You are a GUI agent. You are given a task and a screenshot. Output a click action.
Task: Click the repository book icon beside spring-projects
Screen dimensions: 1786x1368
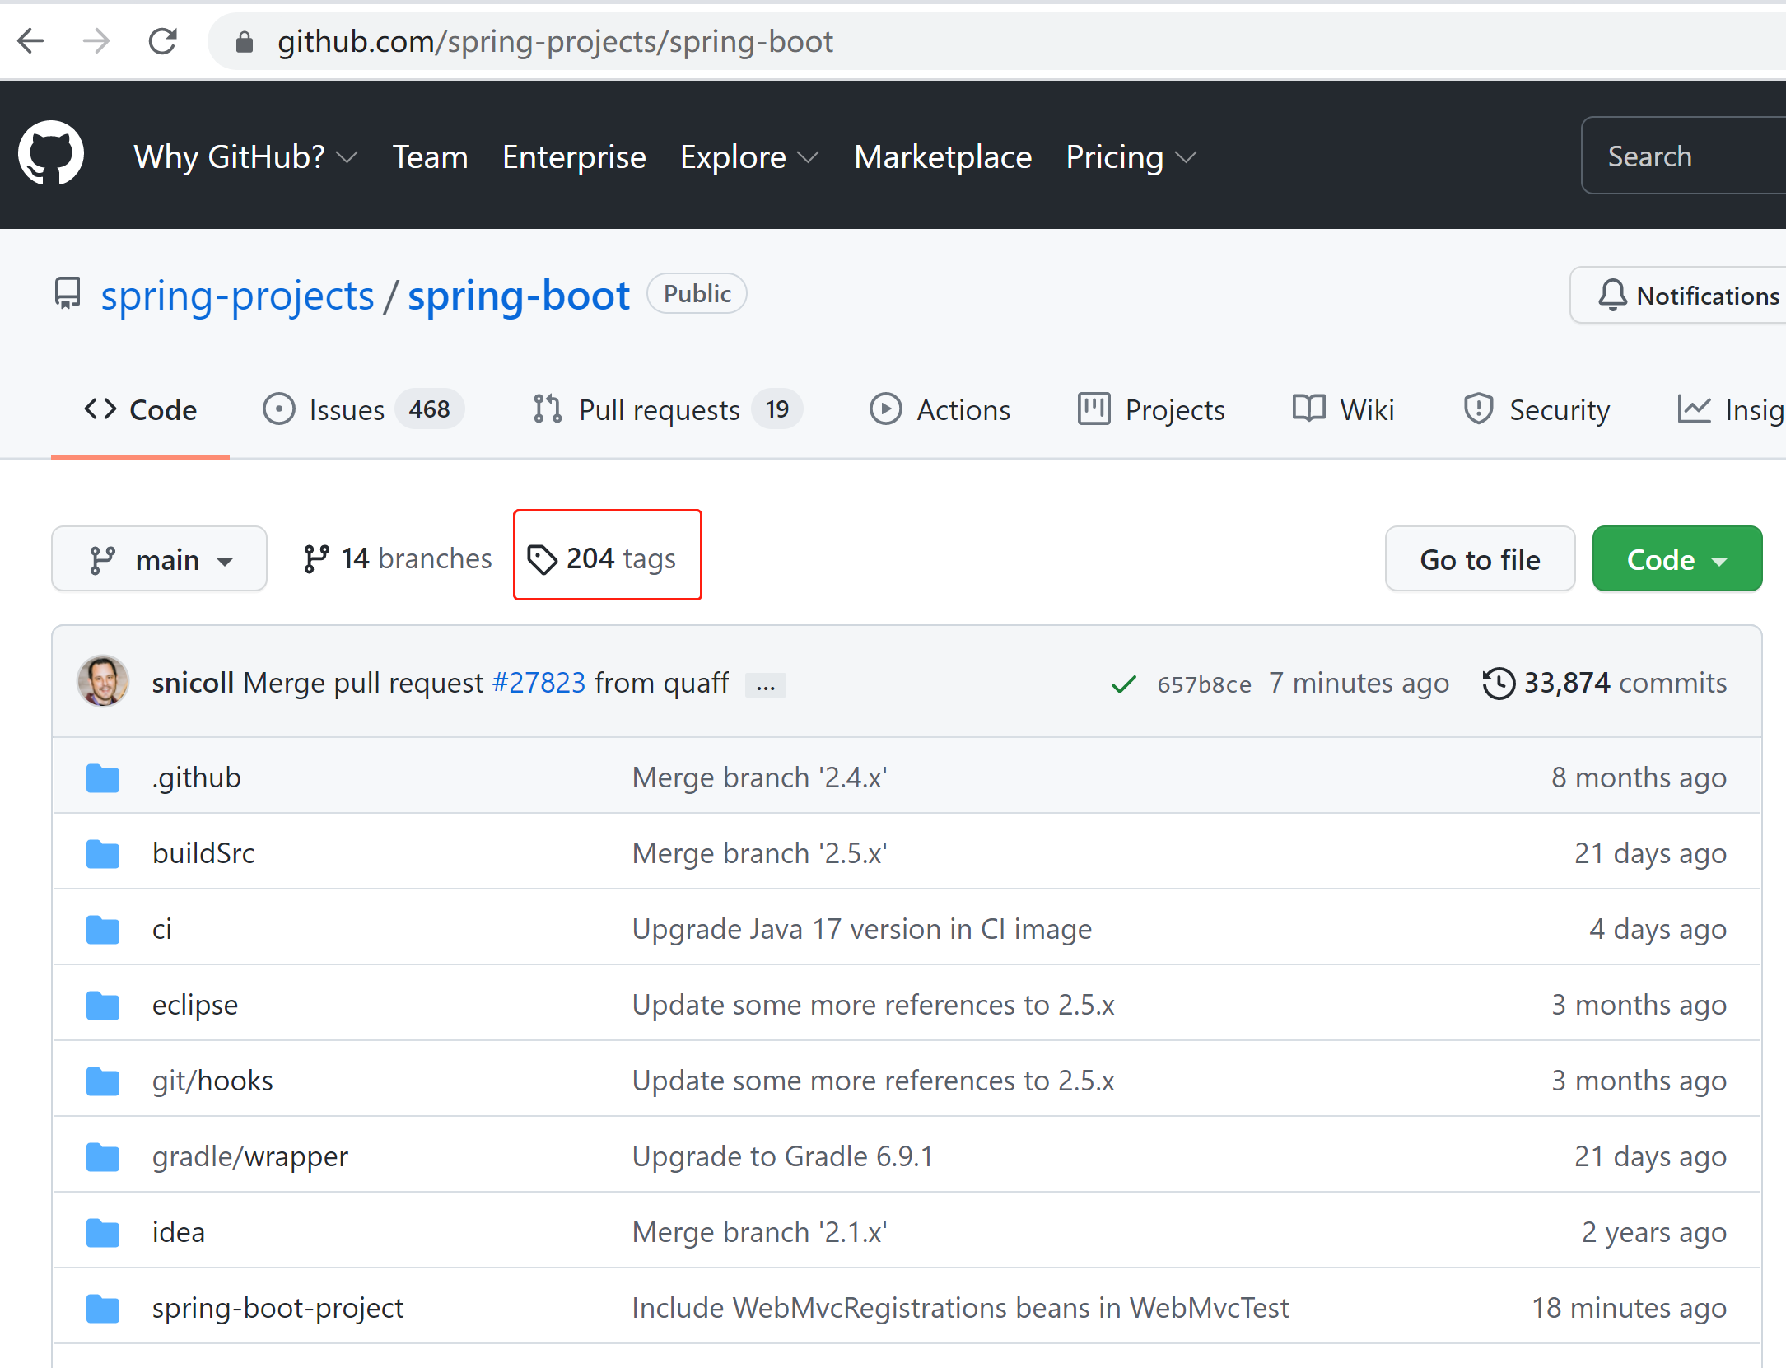pyautogui.click(x=68, y=294)
